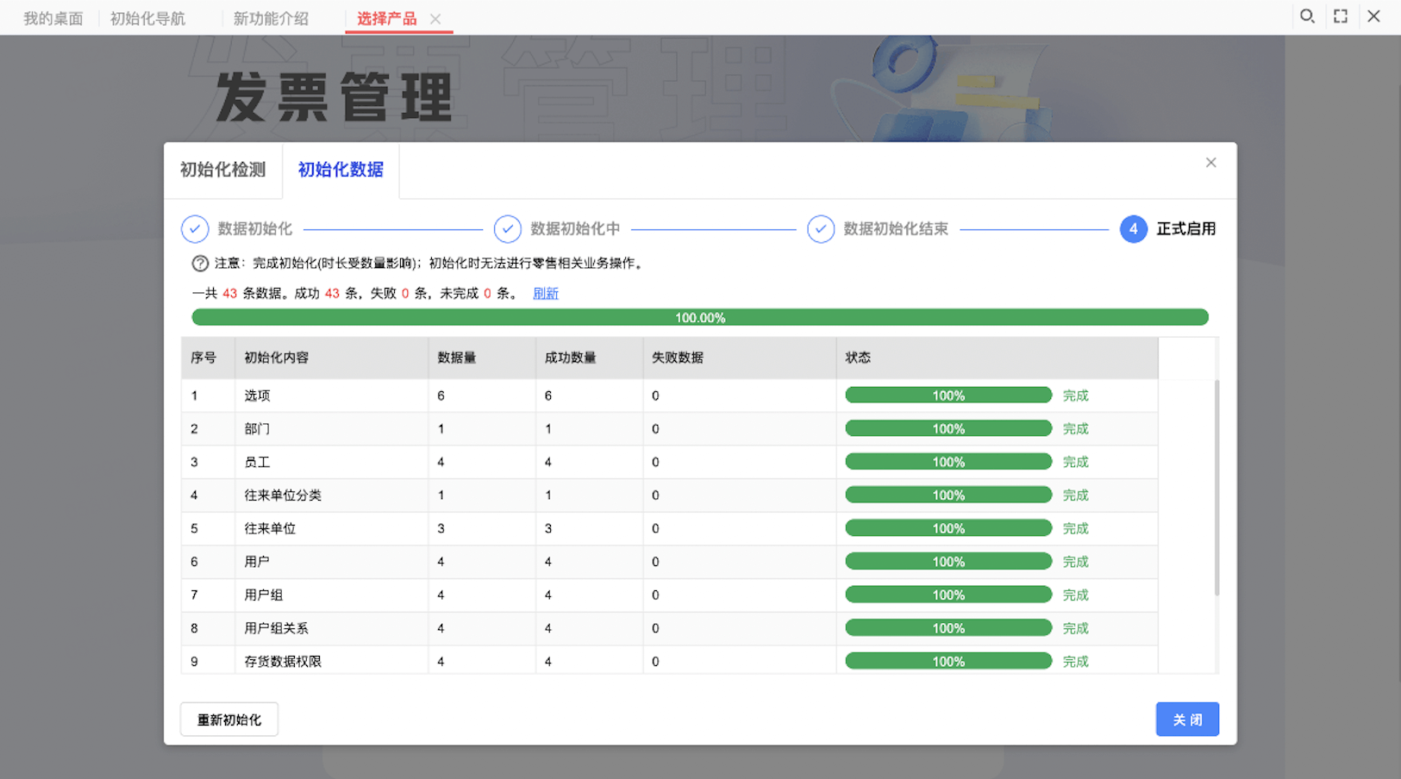Open the 我的桌面 tab
This screenshot has height=779, width=1401.
(x=53, y=18)
